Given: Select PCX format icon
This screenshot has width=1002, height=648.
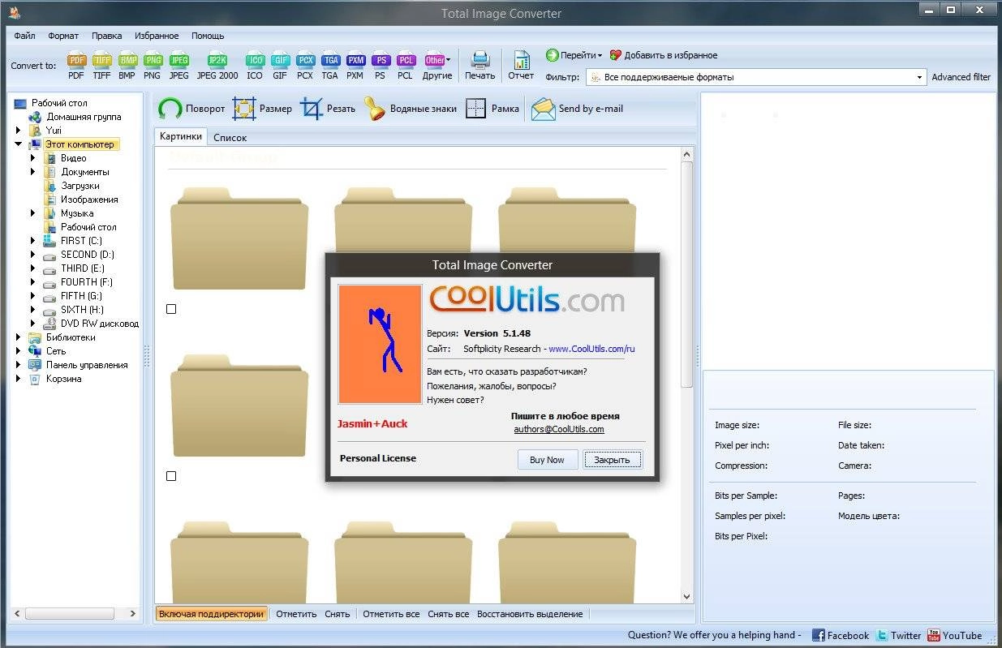Looking at the screenshot, I should click(305, 66).
